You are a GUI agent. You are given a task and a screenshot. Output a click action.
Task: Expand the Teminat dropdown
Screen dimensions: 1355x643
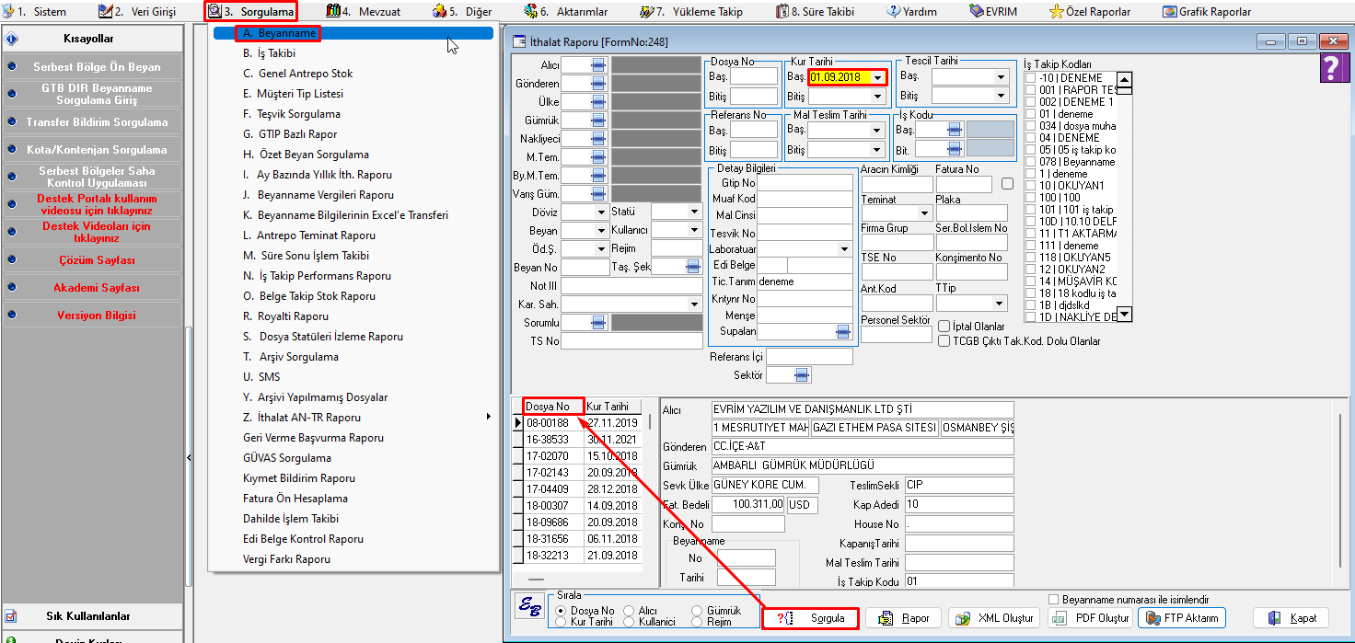tap(923, 214)
